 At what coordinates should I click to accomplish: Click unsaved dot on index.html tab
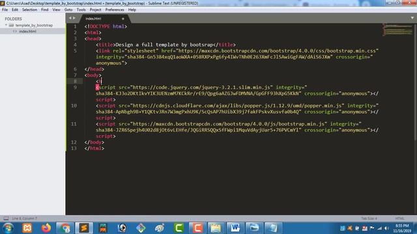tap(123, 19)
